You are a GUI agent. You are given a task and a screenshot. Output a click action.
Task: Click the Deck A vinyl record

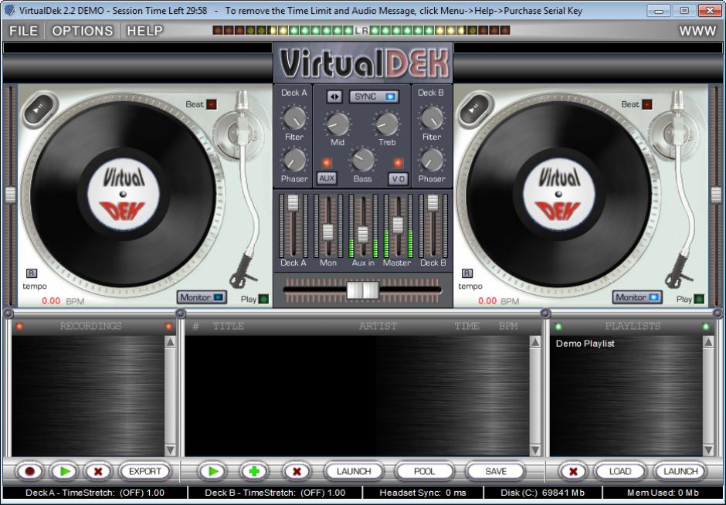pyautogui.click(x=123, y=195)
